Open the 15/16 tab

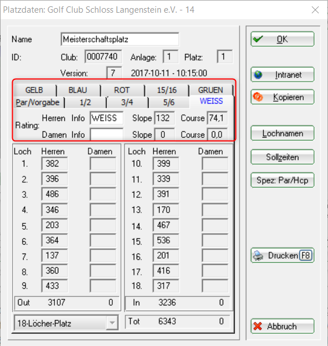(167, 90)
